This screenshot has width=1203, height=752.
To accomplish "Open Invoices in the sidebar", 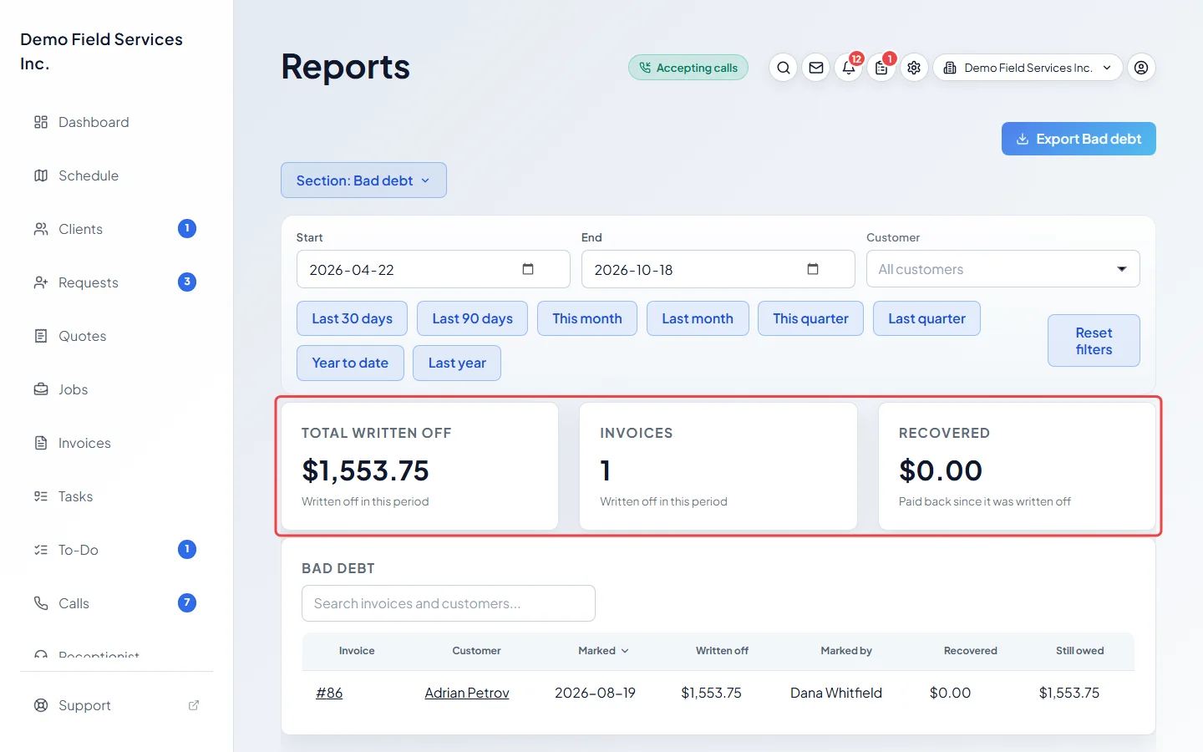I will click(117, 443).
